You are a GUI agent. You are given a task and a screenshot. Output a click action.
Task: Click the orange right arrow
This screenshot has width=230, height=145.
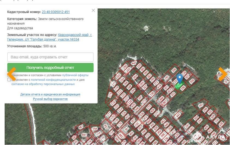click(223, 73)
